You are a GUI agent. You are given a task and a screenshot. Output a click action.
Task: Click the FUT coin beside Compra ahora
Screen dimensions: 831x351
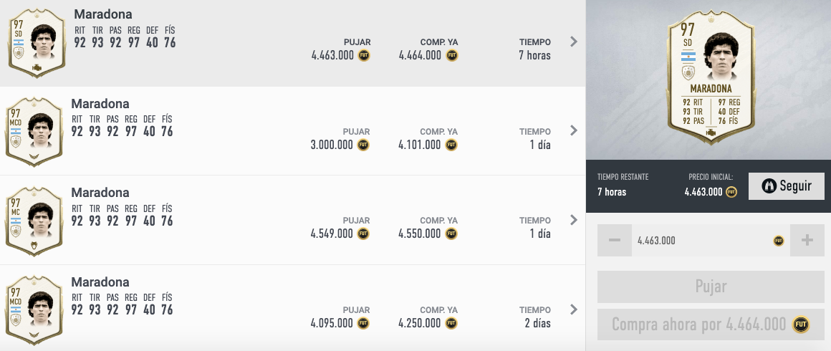pyautogui.click(x=801, y=324)
